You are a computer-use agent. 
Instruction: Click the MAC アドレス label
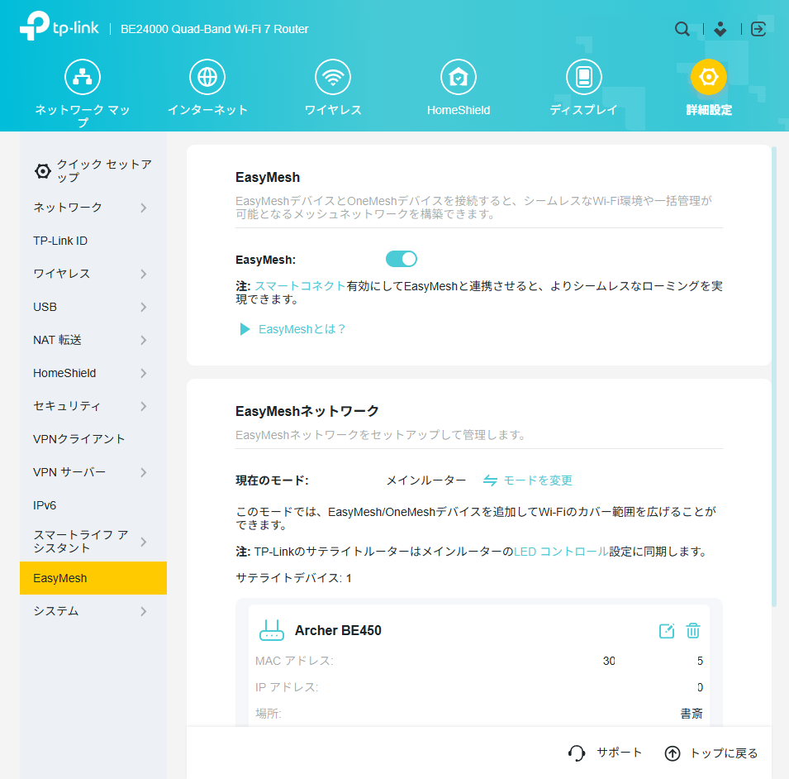click(294, 661)
